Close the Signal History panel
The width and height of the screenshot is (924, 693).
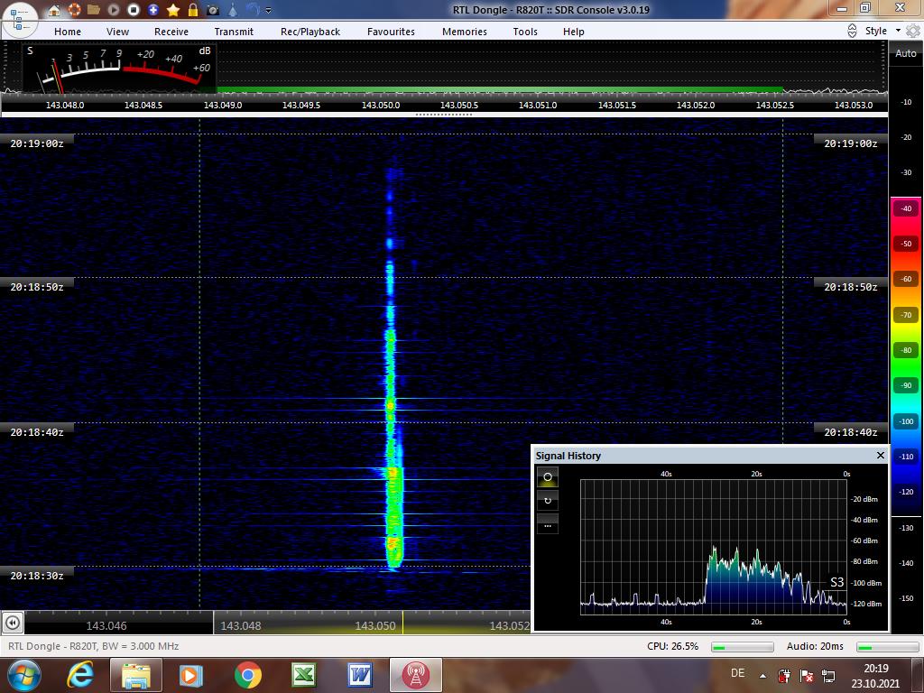tap(881, 455)
